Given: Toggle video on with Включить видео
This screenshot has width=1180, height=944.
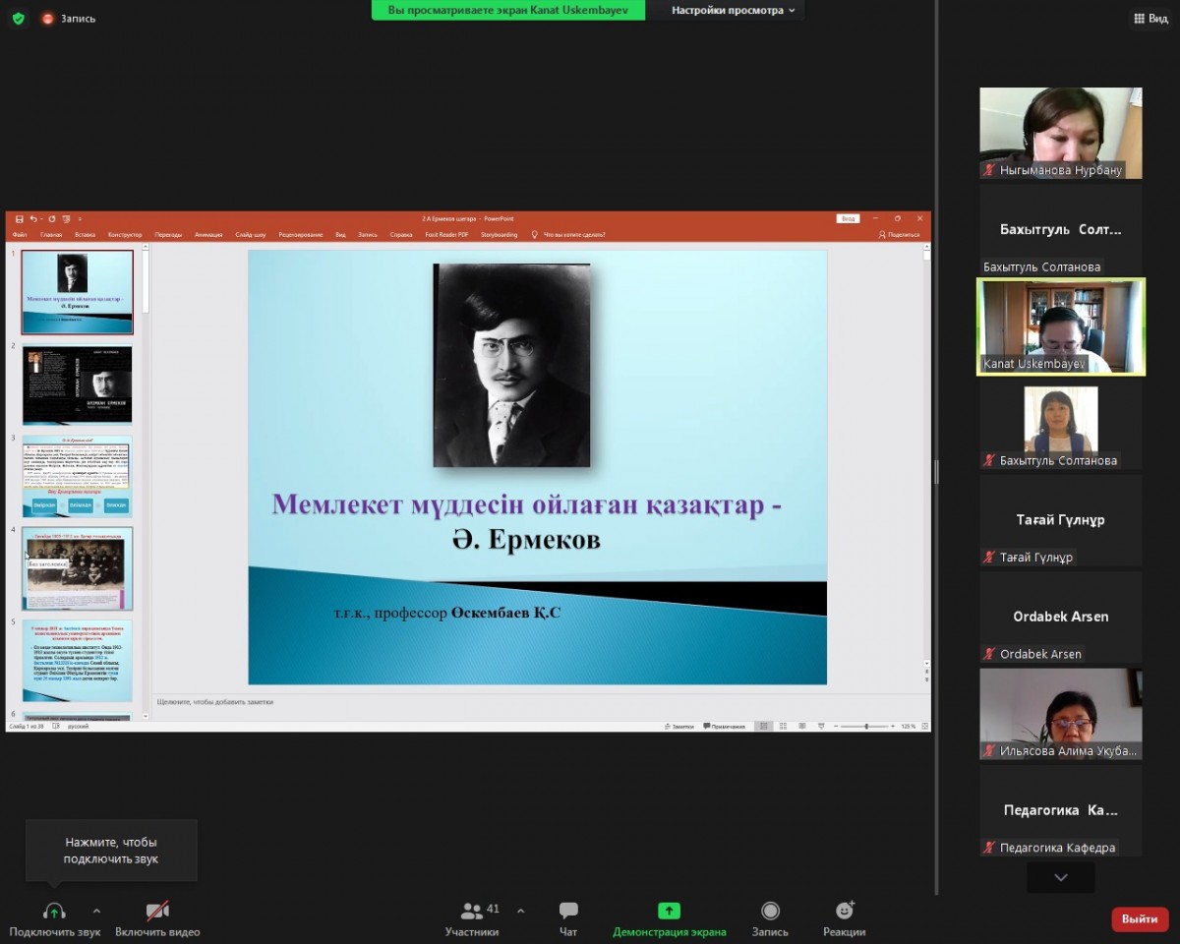Looking at the screenshot, I should 157,912.
